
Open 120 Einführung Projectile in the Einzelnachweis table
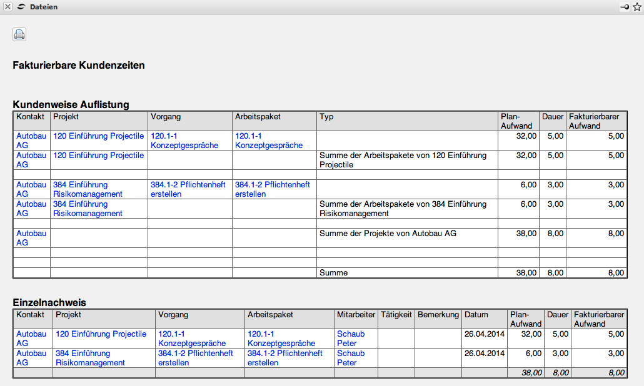click(101, 334)
